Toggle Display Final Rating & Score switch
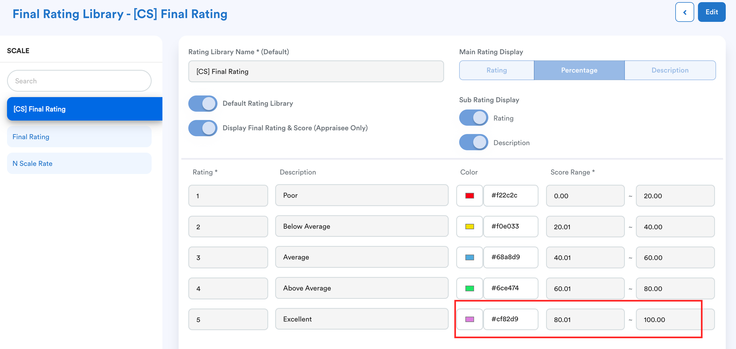 (203, 128)
